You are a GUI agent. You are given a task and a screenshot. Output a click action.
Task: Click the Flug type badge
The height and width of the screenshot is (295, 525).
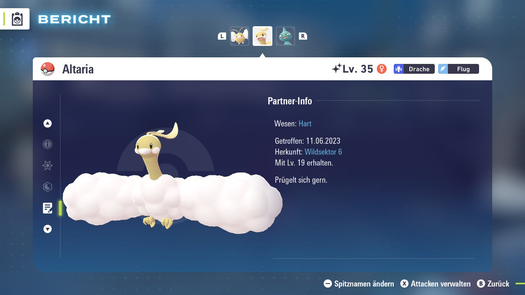459,69
